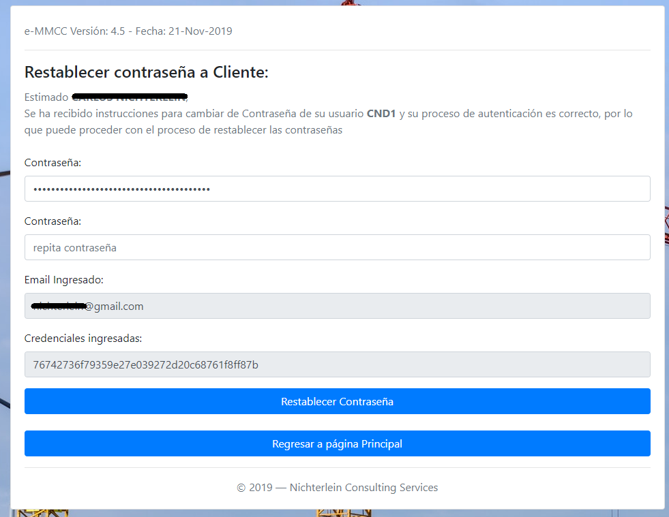The height and width of the screenshot is (517, 669).
Task: Click the Credenciales ingresadas hash field
Action: pyautogui.click(x=337, y=364)
